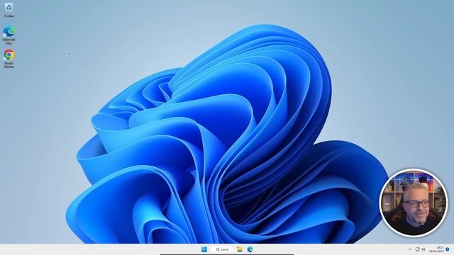Open the volume tray icon

(423, 249)
